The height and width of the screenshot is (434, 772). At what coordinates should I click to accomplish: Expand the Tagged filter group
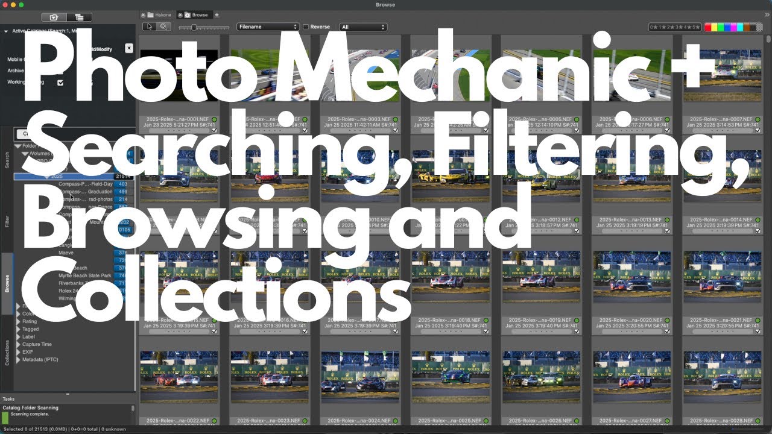click(18, 329)
